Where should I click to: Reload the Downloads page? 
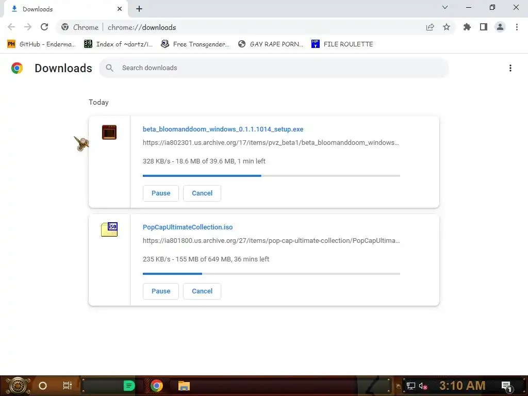[44, 27]
